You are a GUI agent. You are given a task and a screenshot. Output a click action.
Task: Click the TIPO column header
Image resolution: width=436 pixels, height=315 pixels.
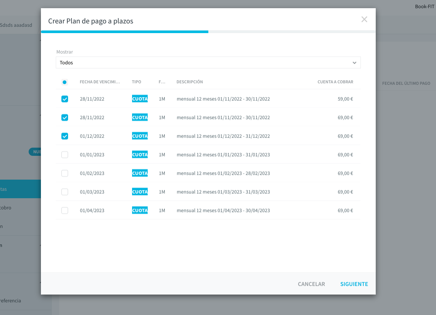click(x=137, y=82)
